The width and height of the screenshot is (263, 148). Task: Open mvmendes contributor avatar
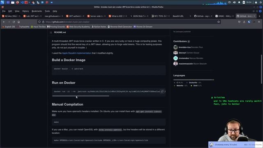pyautogui.click(x=175, y=58)
